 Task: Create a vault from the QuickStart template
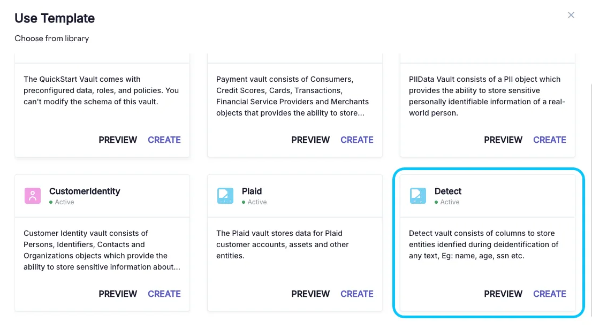click(x=164, y=140)
